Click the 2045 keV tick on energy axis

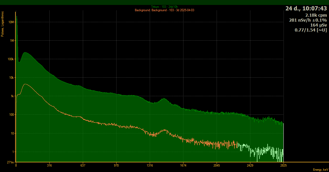point(217,165)
